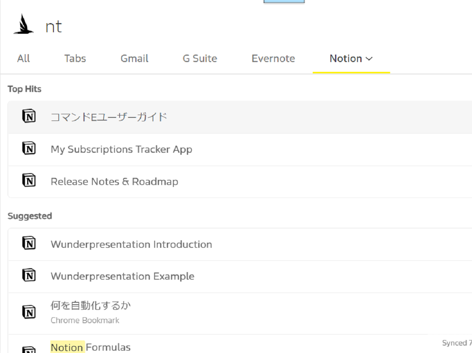The height and width of the screenshot is (353, 472).
Task: Click Notion icon beside コマンドEユーザーガイド
Action: [29, 117]
